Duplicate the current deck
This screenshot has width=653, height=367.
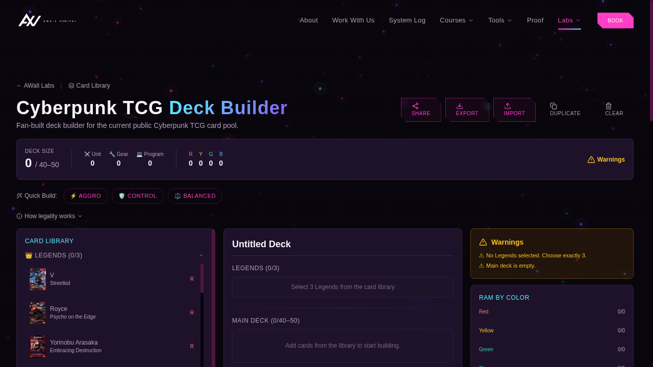point(565,110)
